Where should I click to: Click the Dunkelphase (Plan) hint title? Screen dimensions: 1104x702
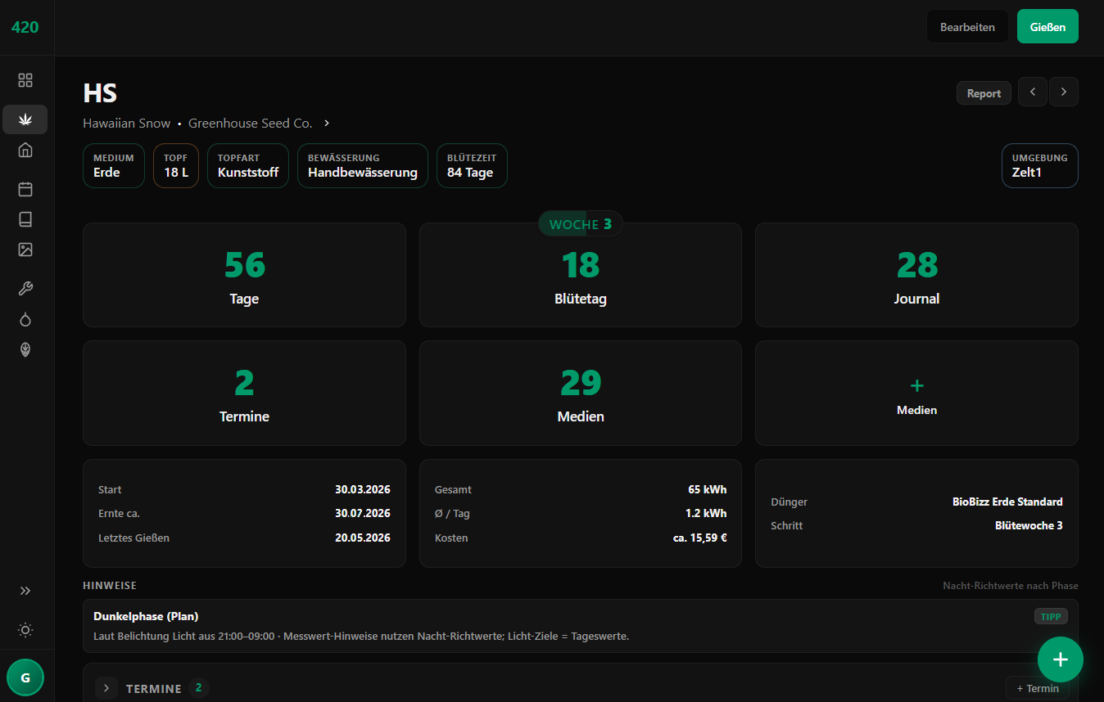(147, 616)
